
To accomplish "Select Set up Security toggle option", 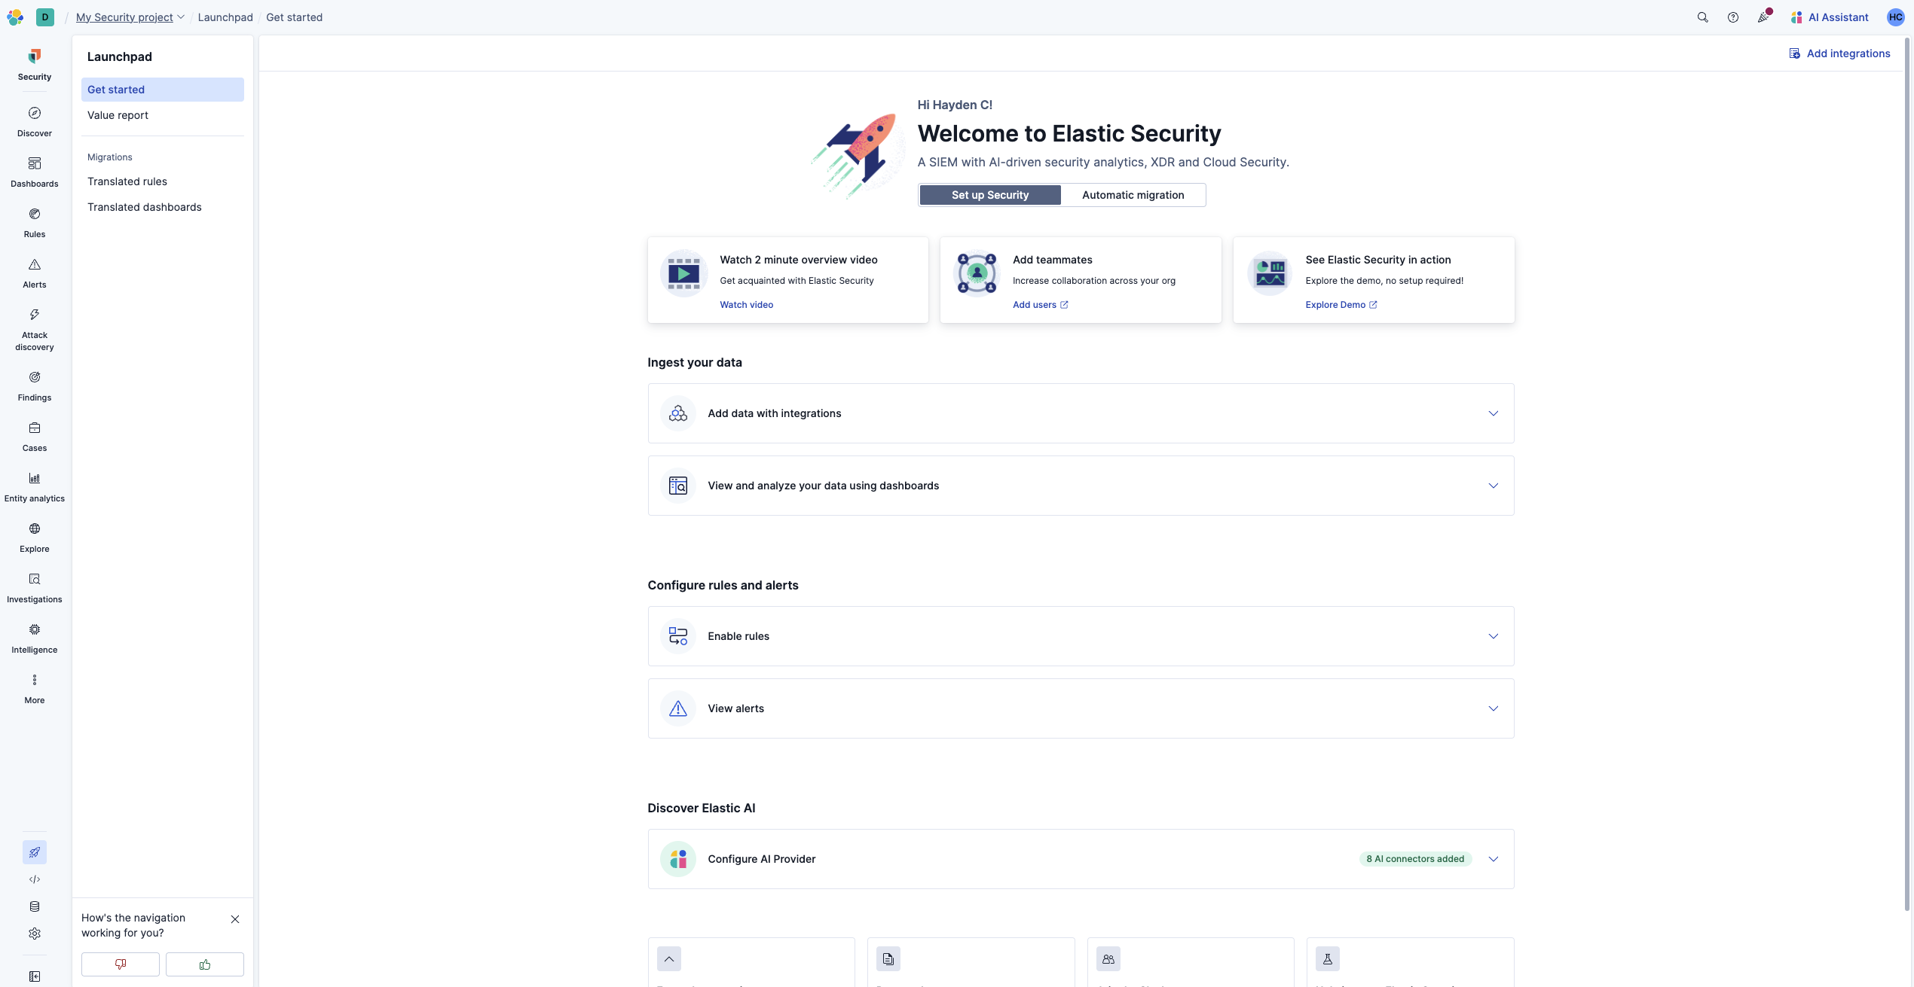I will 989,195.
